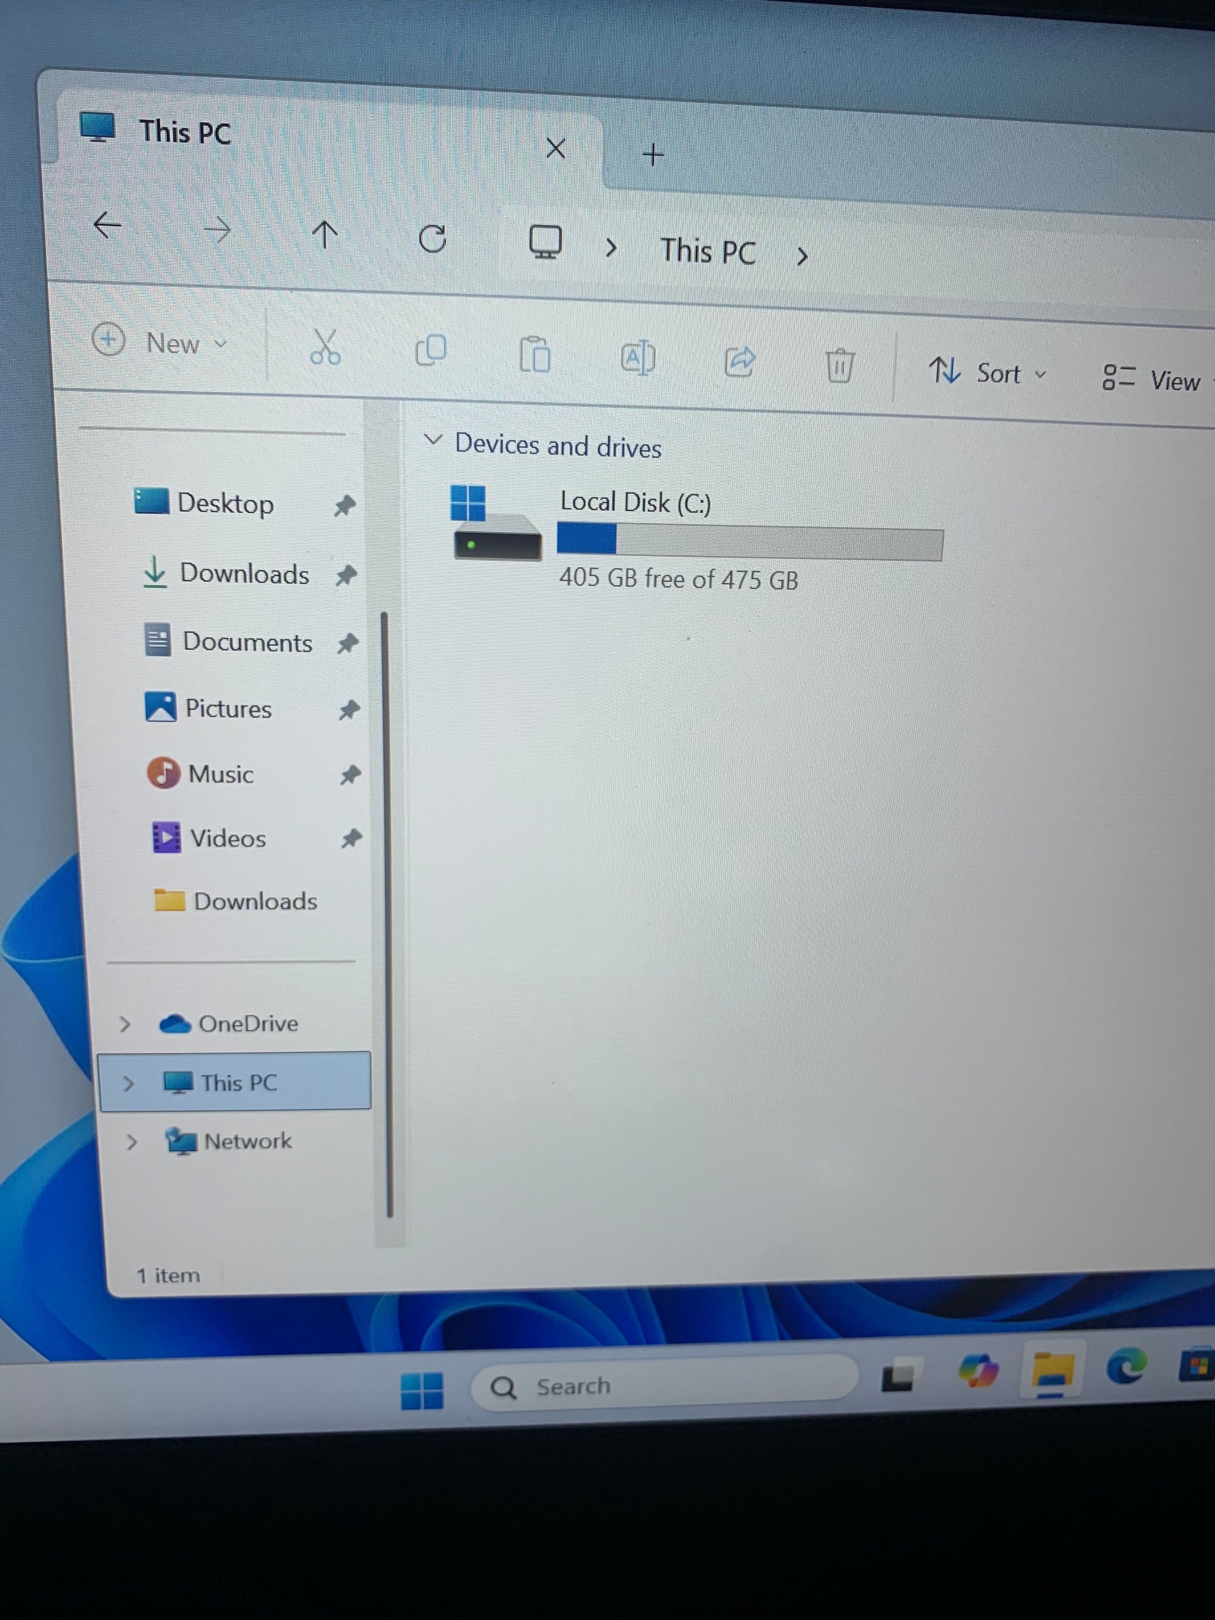Click the '405 GB free of 475 GB' text
Screen dimensions: 1215x1620
click(x=678, y=579)
